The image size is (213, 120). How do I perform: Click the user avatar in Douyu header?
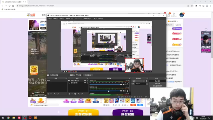click(x=182, y=15)
